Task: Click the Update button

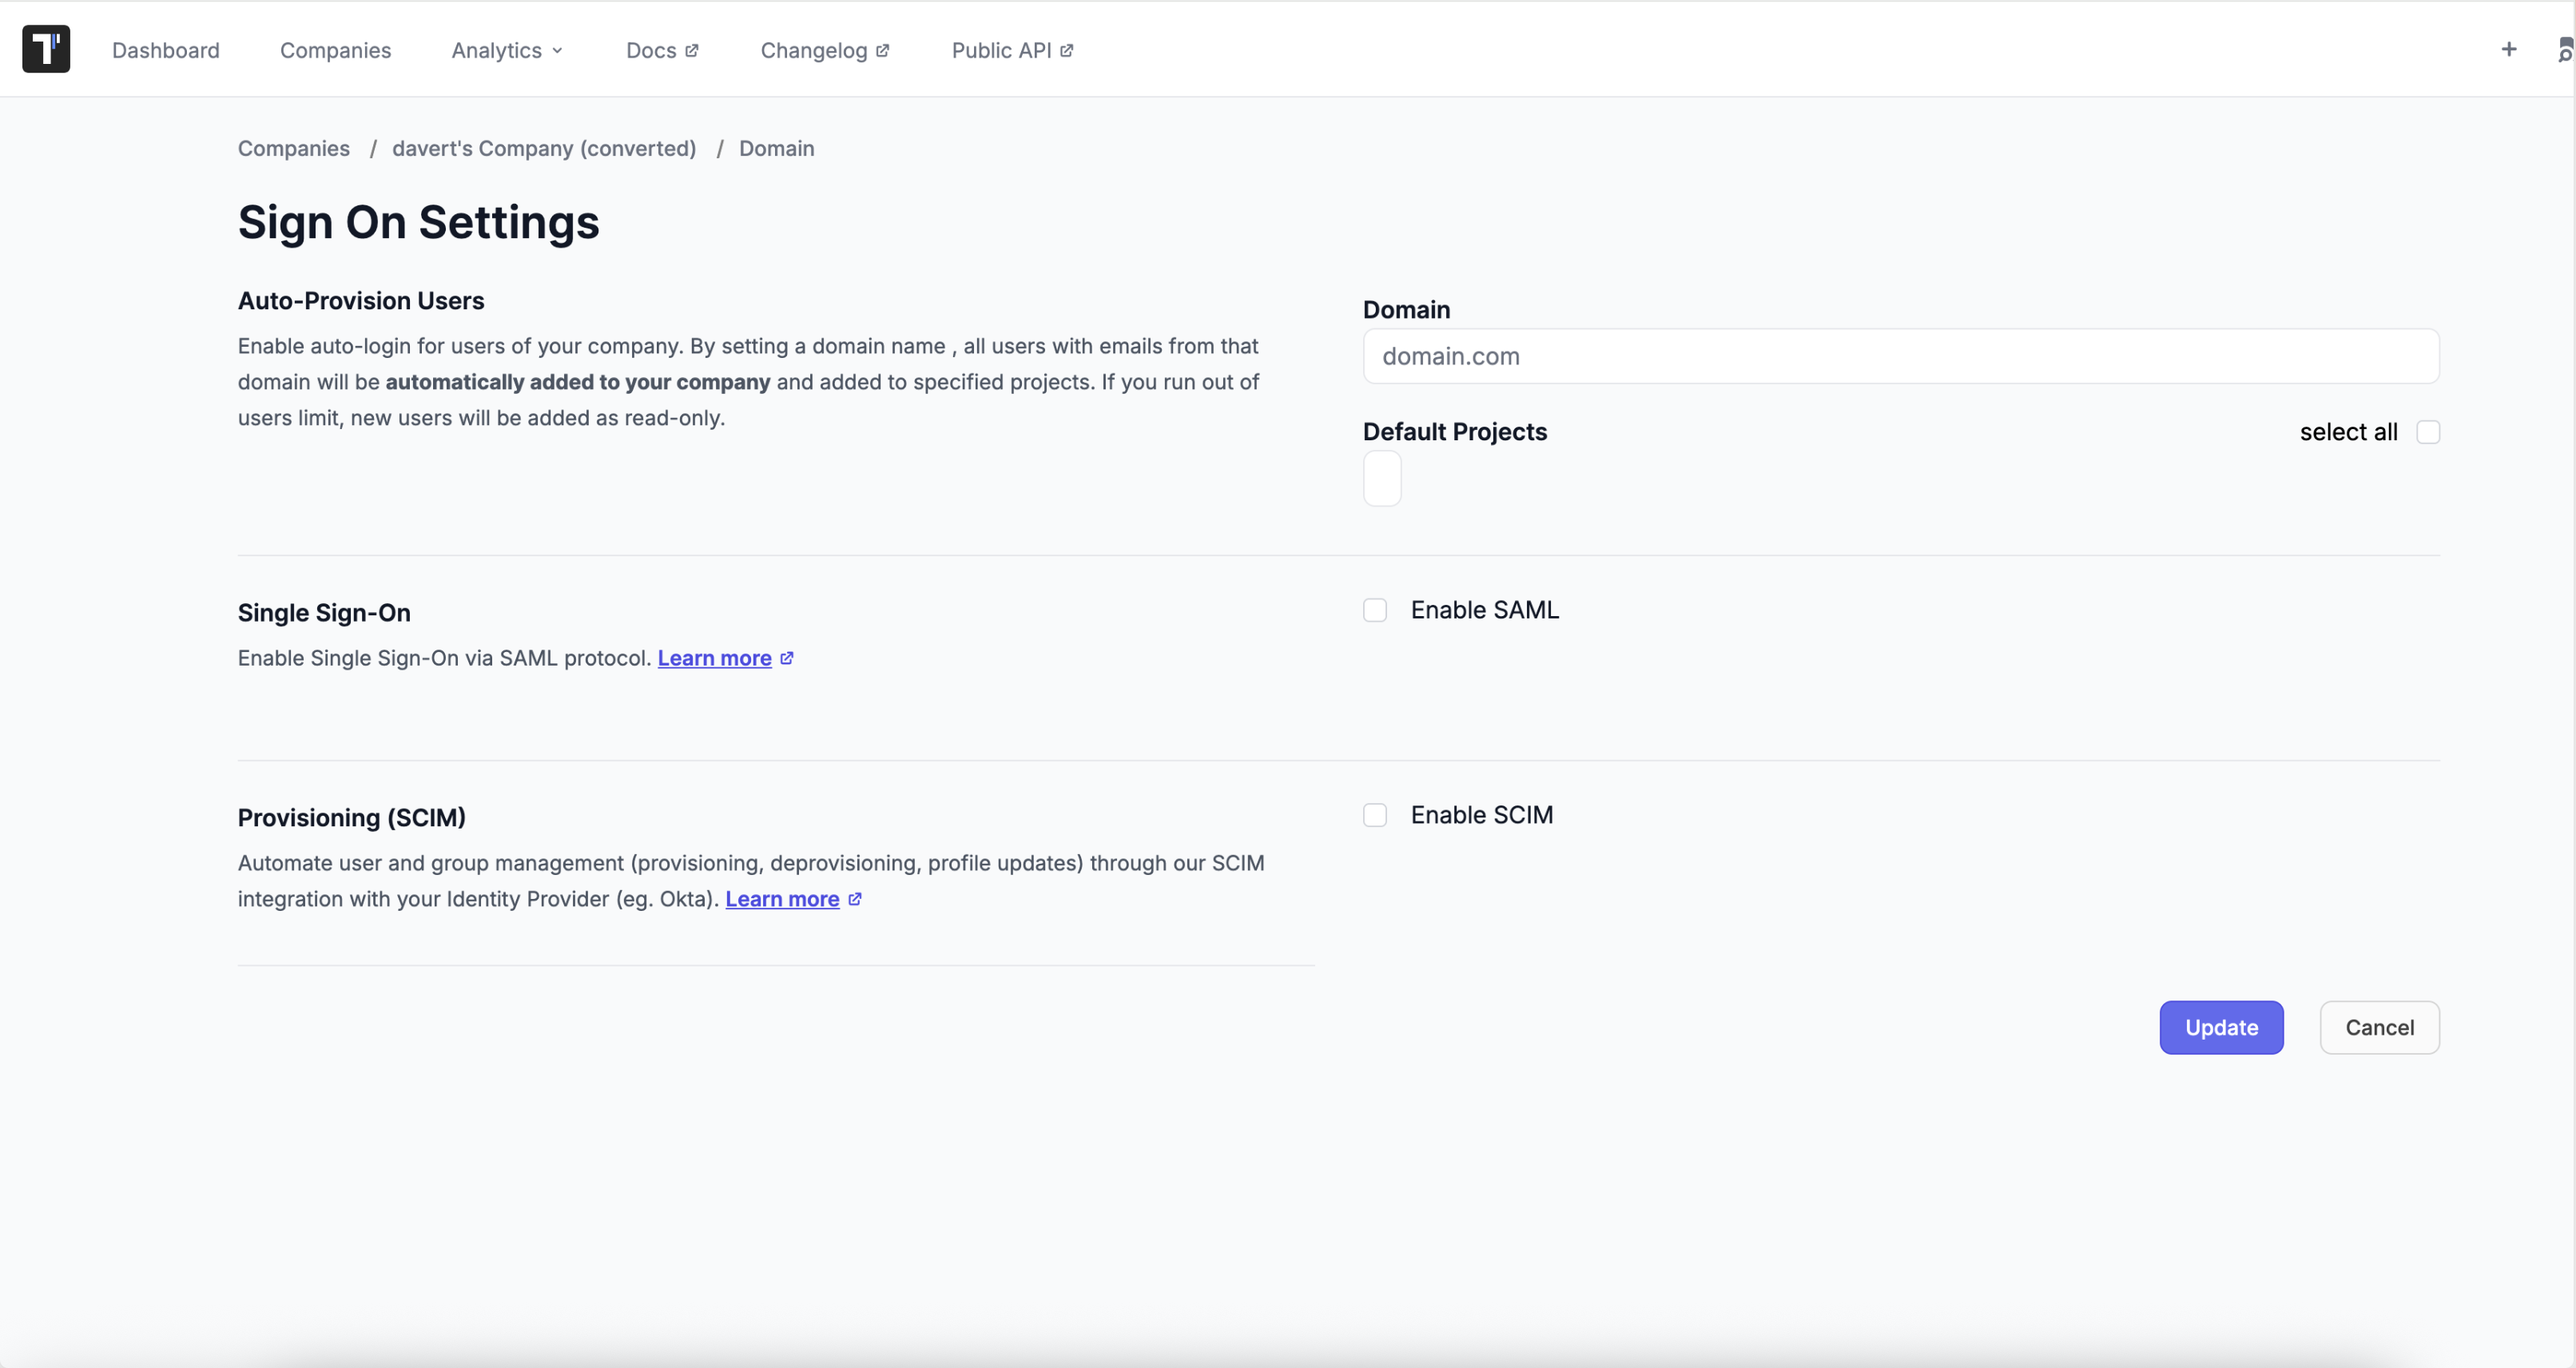Action: pos(2221,1027)
